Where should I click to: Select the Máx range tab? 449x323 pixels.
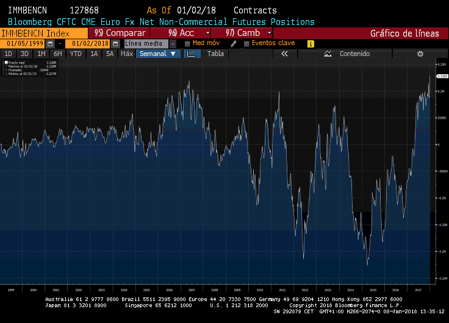tap(126, 54)
